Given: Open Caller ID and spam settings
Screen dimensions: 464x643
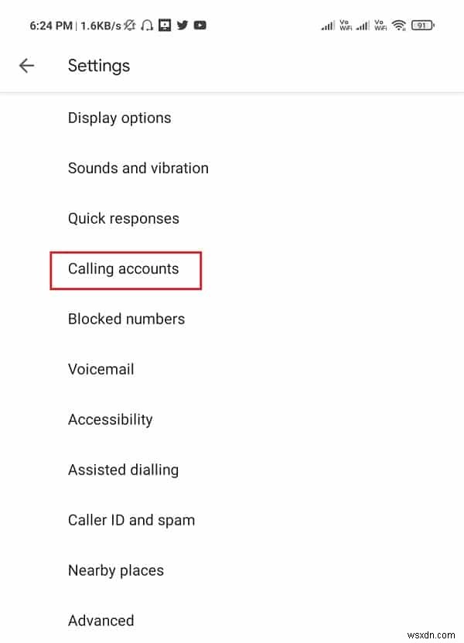Looking at the screenshot, I should click(x=131, y=520).
